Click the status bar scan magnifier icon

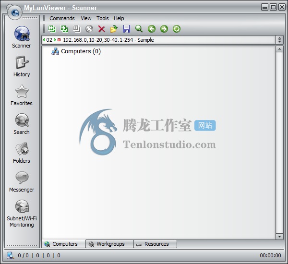pos(11,255)
